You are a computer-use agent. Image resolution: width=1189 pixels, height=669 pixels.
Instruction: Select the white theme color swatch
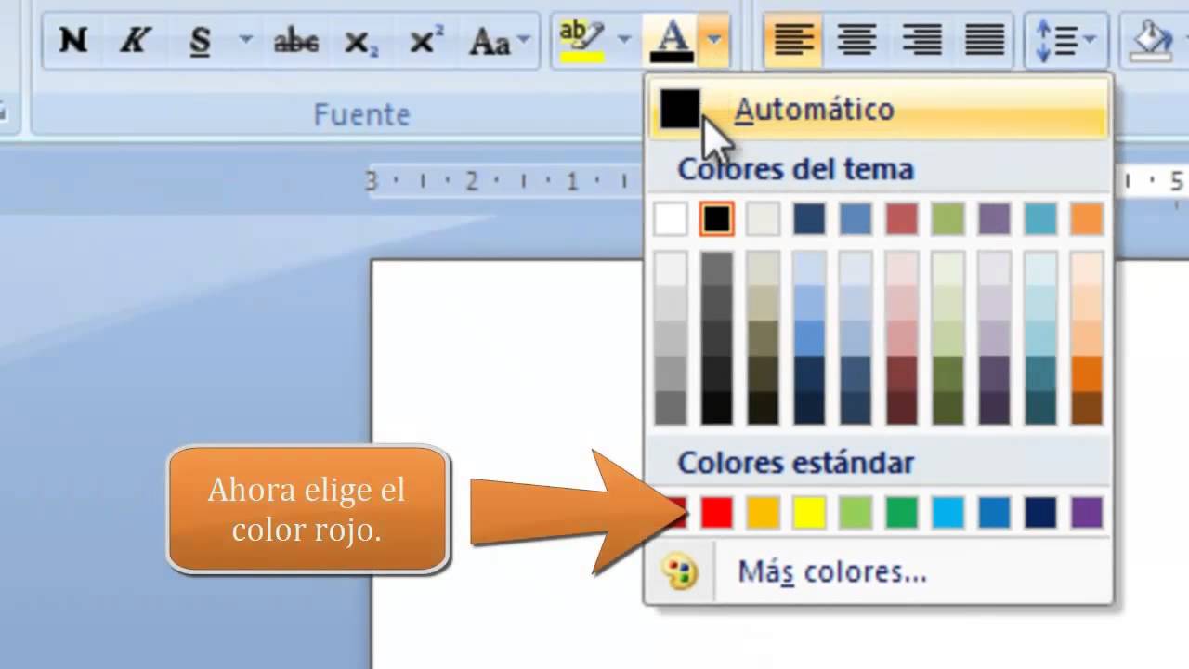tap(671, 219)
